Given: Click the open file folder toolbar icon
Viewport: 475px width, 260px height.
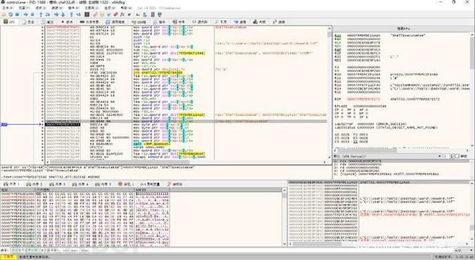Looking at the screenshot, I should tap(3, 14).
